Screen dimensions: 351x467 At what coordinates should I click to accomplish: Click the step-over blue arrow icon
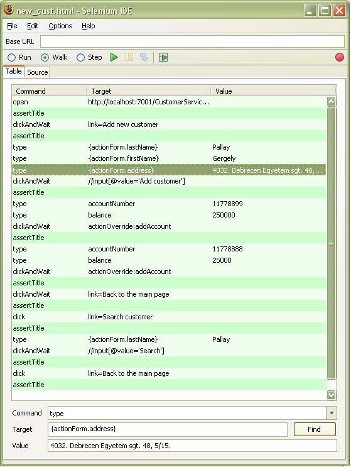coord(144,57)
